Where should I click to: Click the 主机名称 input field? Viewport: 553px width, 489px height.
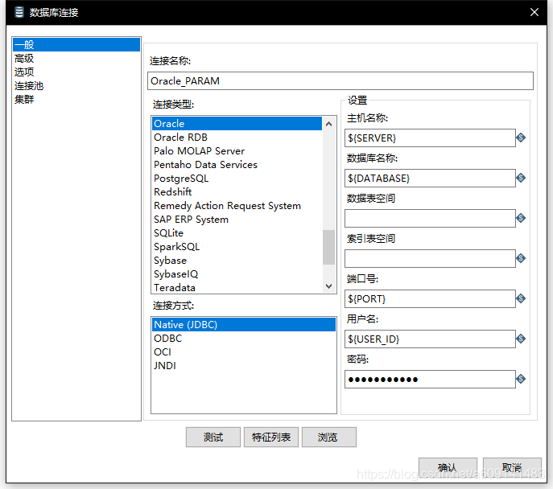coord(430,138)
